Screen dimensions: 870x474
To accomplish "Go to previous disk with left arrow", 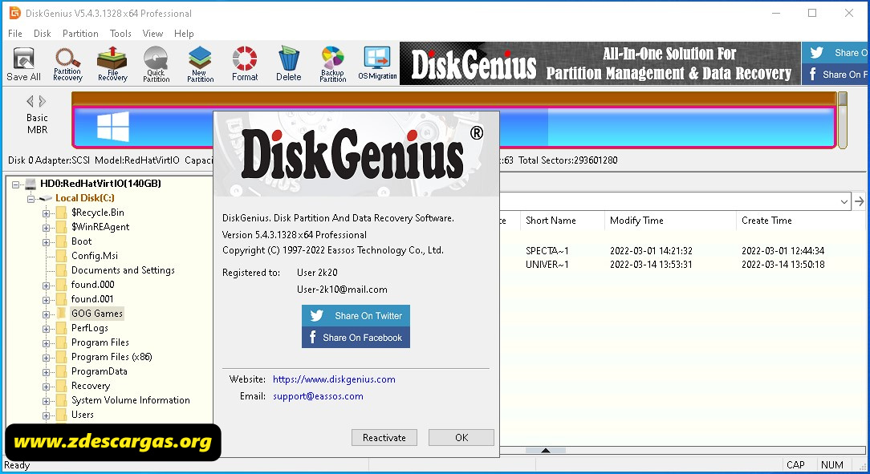I will (x=30, y=101).
